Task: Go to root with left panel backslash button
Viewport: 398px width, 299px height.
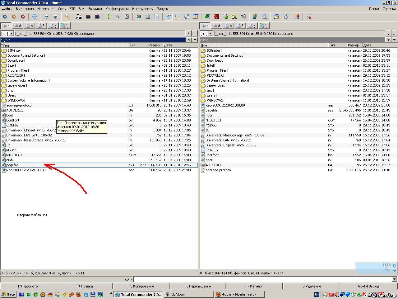Action: (188, 33)
